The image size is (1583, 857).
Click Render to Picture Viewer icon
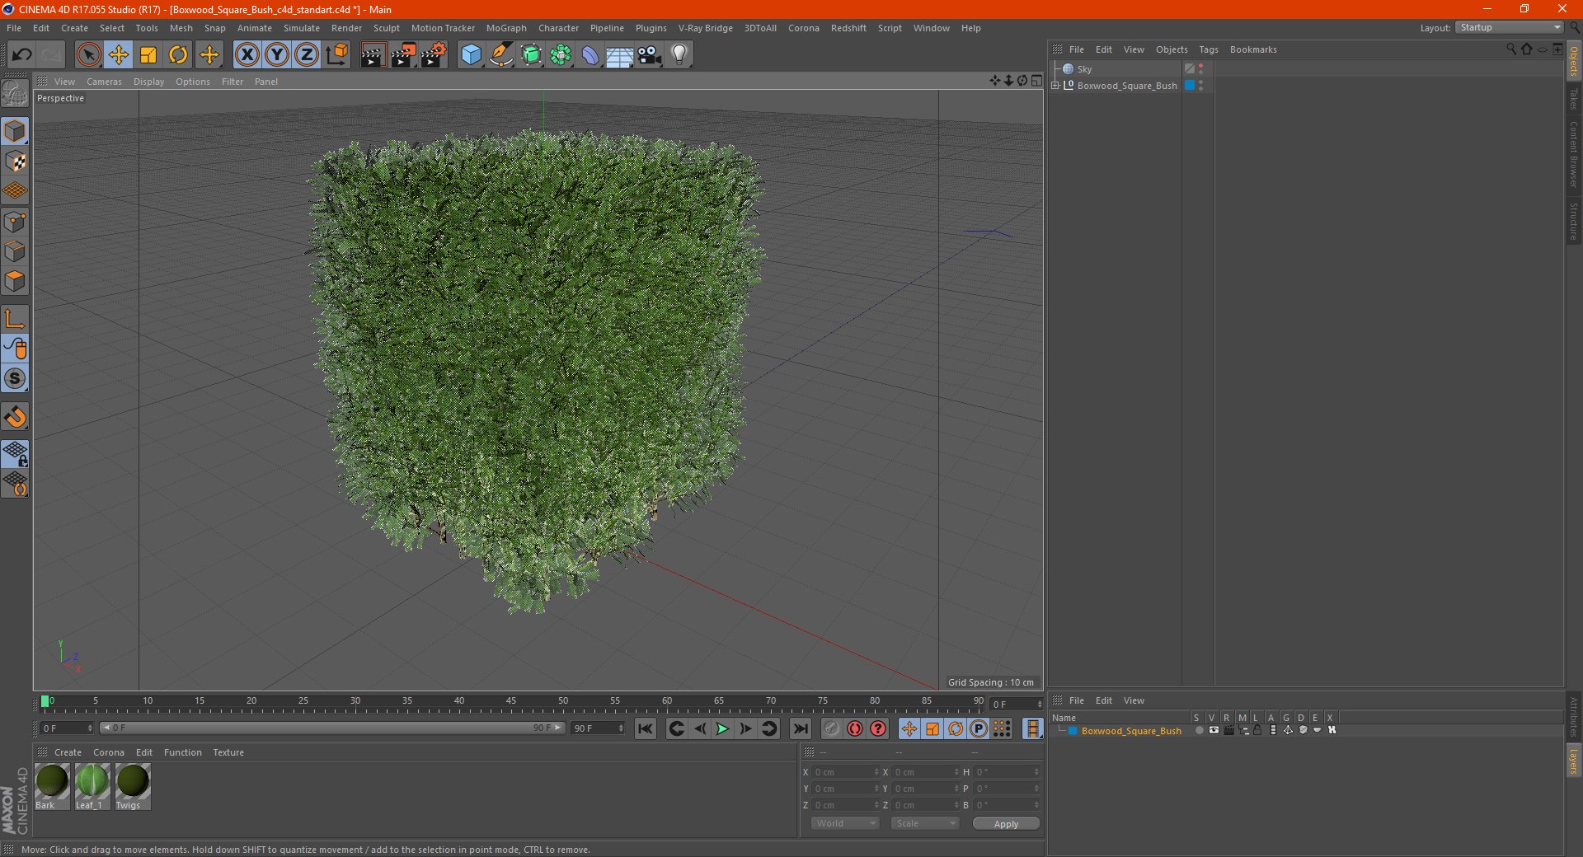(x=403, y=55)
